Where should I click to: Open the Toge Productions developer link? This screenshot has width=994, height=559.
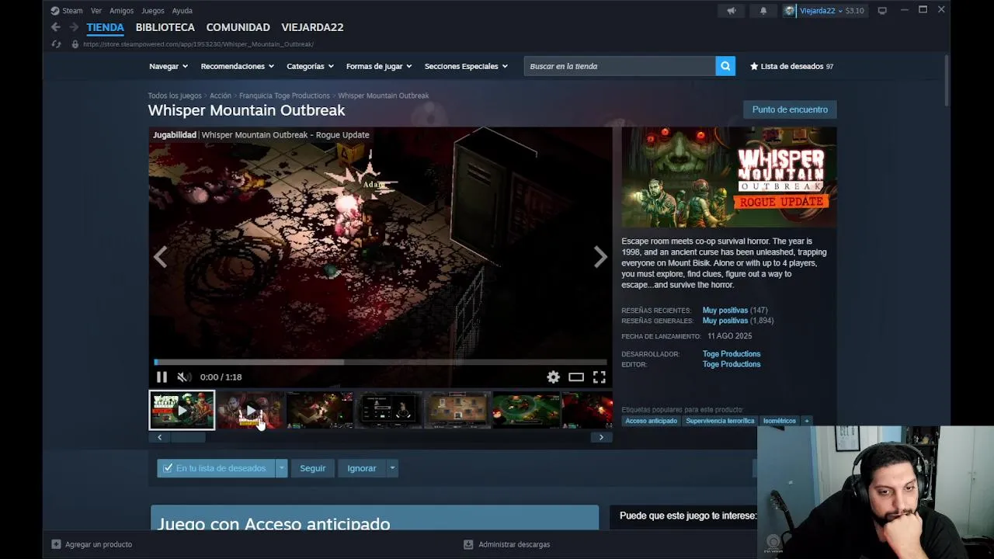coord(732,354)
